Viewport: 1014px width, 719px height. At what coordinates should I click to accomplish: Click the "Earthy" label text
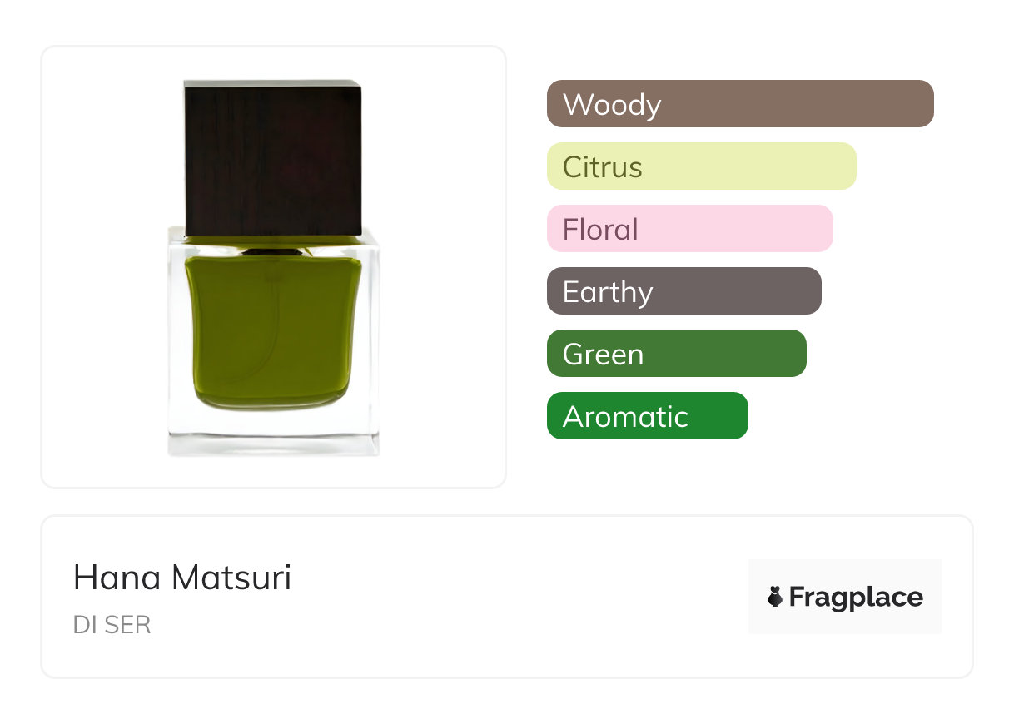[x=608, y=292]
